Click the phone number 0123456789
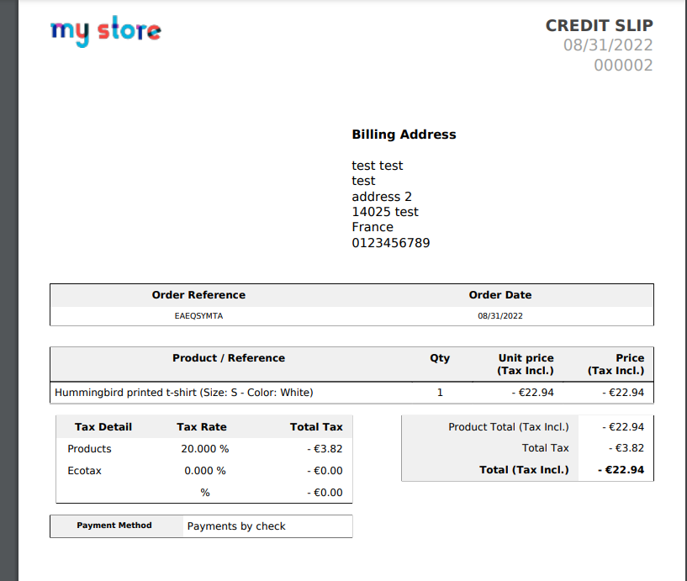 (x=390, y=242)
